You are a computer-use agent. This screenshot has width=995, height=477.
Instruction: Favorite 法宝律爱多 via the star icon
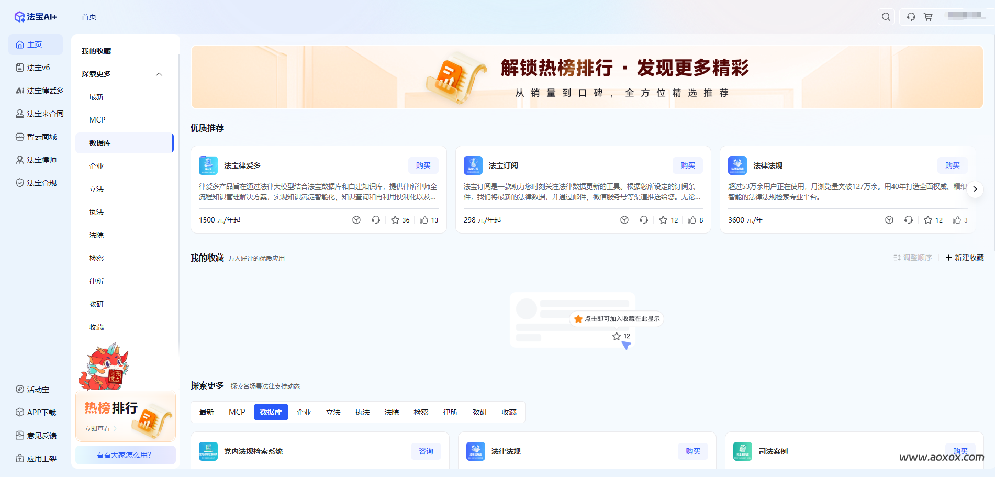tap(395, 220)
